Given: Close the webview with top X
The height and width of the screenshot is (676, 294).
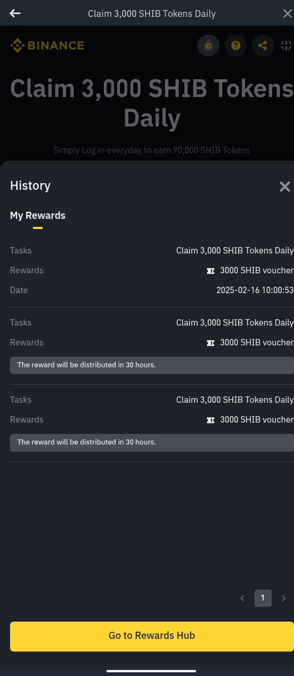Looking at the screenshot, I should click(287, 13).
